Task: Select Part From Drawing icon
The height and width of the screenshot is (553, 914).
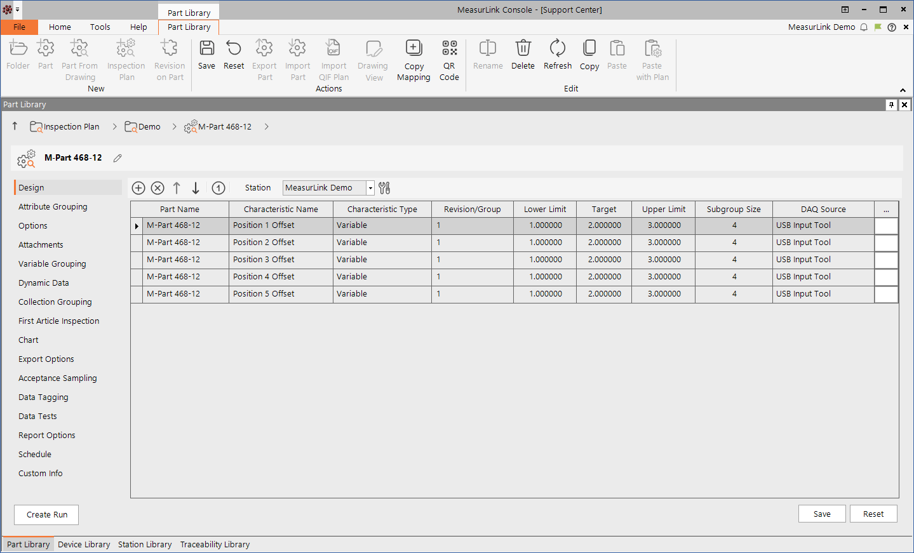Action: pos(79,48)
